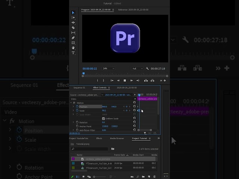Toggle Rotation stopwatch animation
Screen dimensions: 239x179
(x=77, y=122)
